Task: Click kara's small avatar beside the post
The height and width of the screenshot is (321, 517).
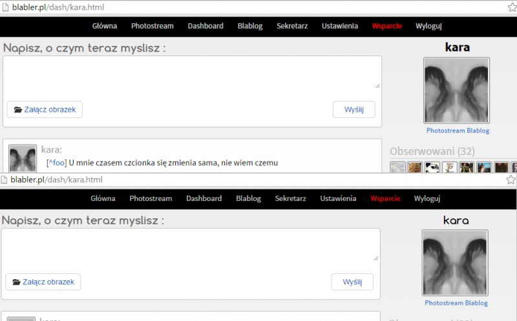Action: 23,158
